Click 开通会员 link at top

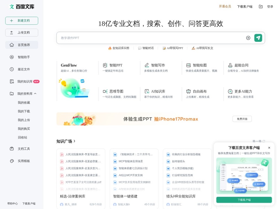[225, 7]
